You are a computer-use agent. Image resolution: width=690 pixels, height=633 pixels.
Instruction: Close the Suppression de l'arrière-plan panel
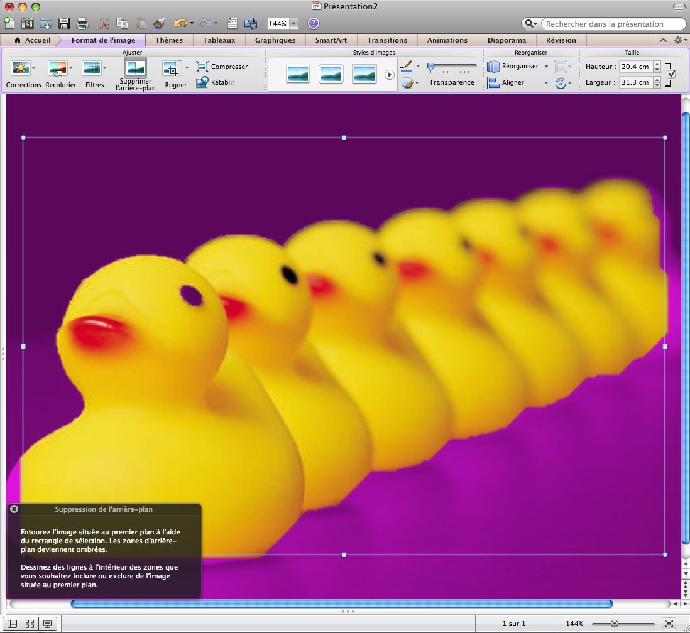[x=14, y=509]
